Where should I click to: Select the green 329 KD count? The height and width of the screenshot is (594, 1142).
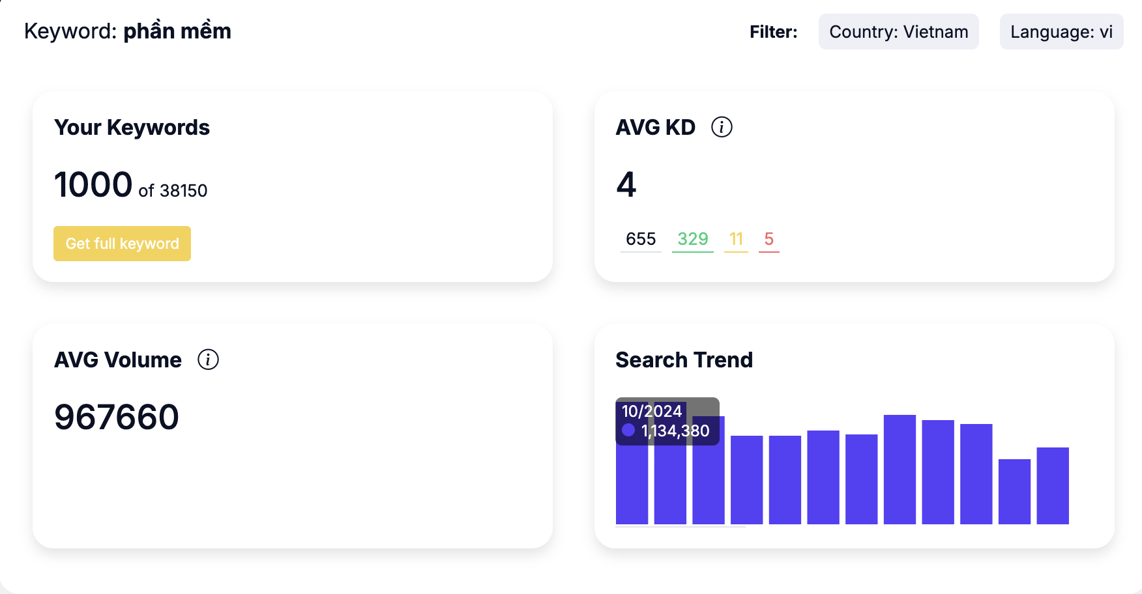point(693,239)
